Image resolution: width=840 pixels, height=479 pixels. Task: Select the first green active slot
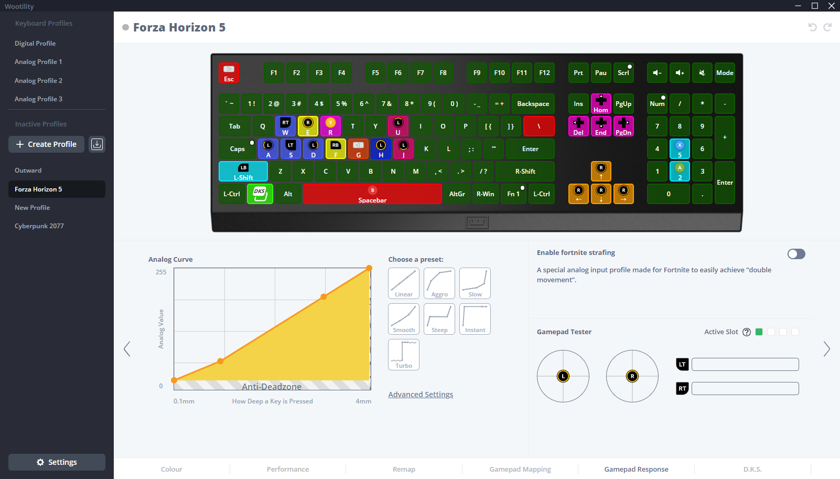[759, 332]
